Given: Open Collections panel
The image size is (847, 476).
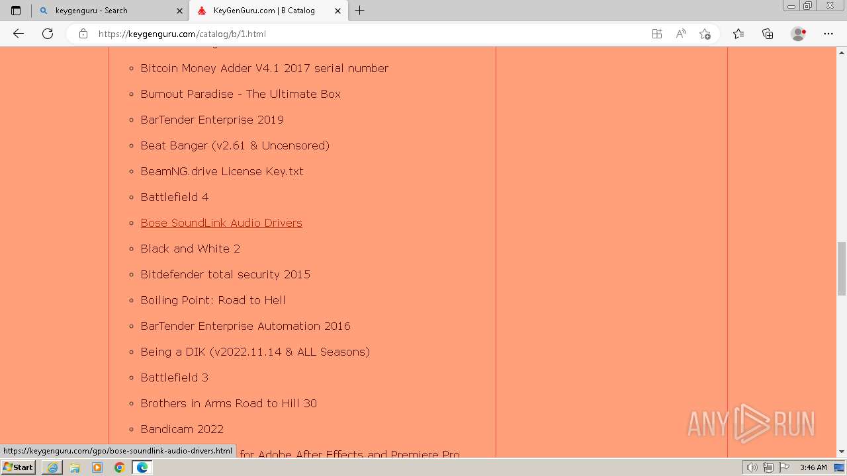Looking at the screenshot, I should pos(768,34).
